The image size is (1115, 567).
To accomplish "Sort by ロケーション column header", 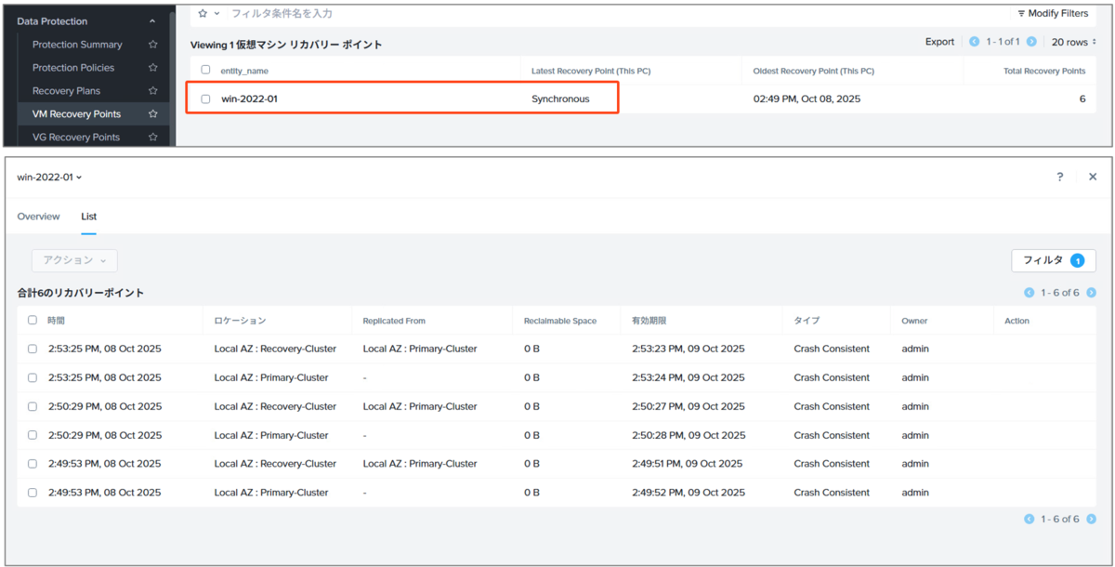I will [x=240, y=321].
